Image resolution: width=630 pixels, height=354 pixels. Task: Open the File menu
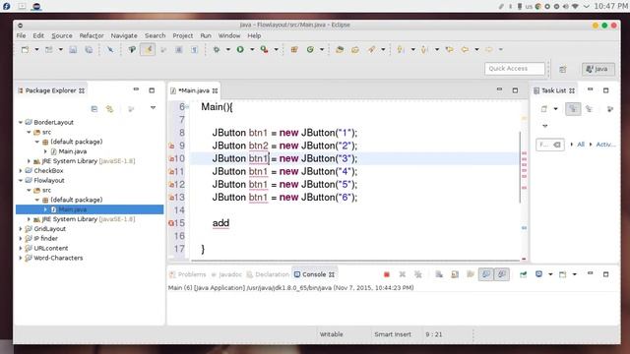coord(21,35)
